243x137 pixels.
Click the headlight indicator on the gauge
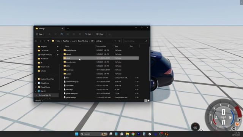tap(240, 120)
